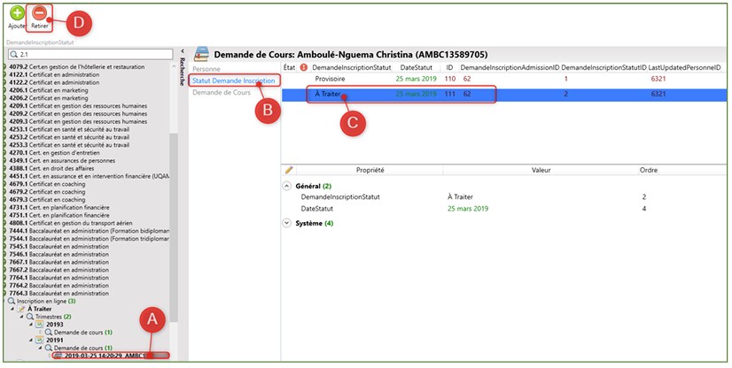
Task: Click the red Retirer minus icon
Action: coord(40,13)
